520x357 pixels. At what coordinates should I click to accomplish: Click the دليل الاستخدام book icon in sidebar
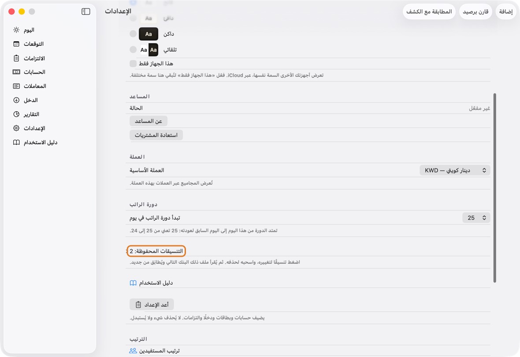tap(16, 142)
